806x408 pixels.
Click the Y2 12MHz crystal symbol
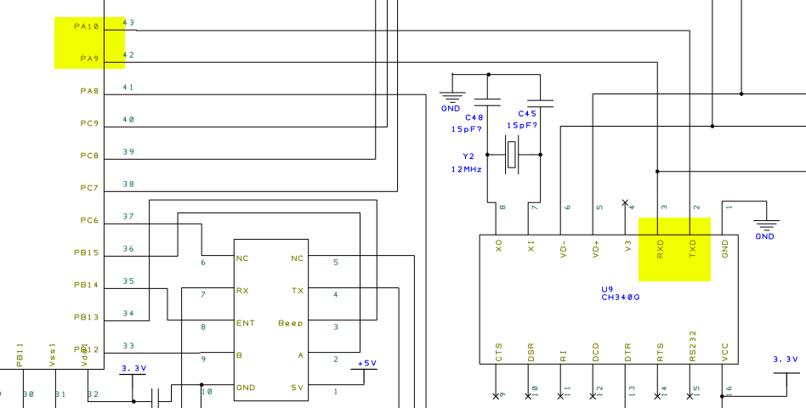(x=512, y=155)
